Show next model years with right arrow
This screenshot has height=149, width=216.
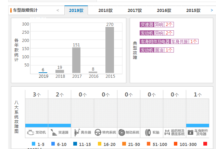tap(212, 10)
